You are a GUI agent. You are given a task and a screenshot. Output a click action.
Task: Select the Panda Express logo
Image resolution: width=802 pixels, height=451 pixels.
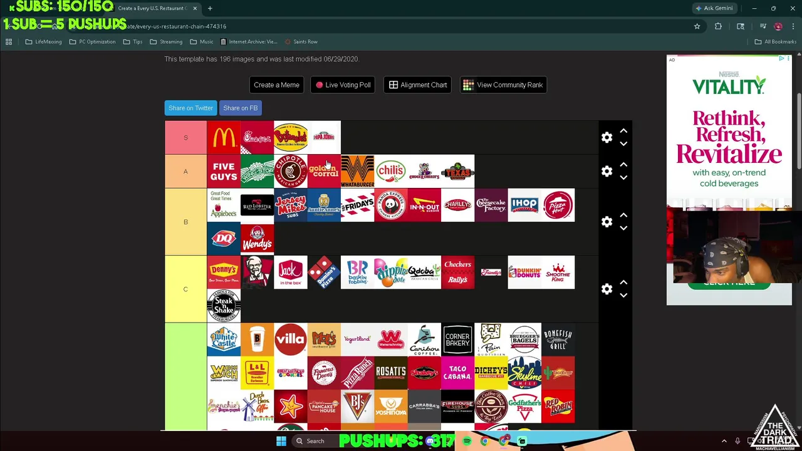(x=391, y=205)
